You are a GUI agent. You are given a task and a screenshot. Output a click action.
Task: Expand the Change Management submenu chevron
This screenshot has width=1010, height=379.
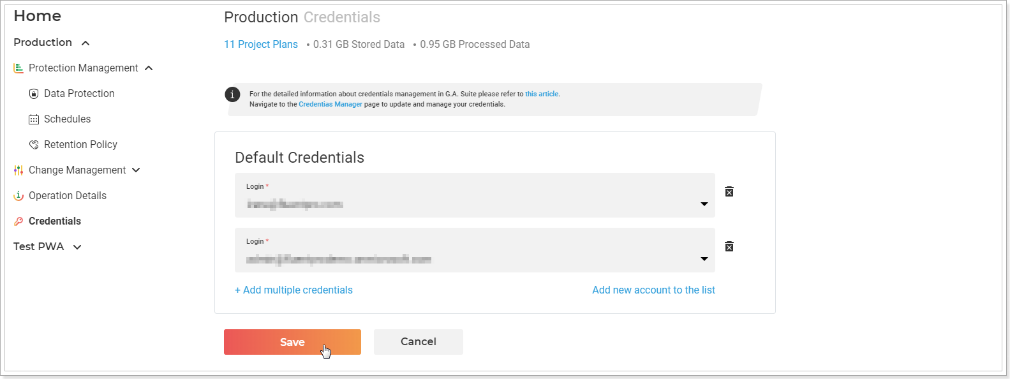coord(136,170)
